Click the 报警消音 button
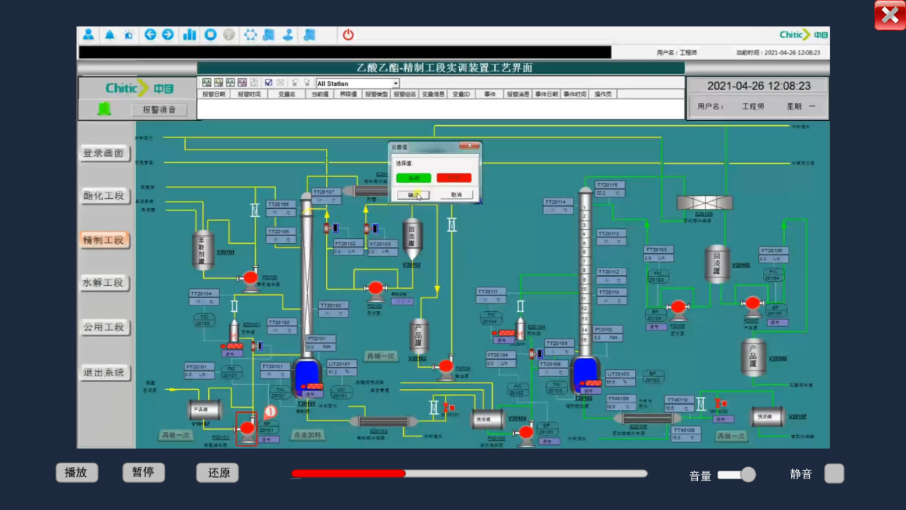Screen dimensions: 906x510 159,109
